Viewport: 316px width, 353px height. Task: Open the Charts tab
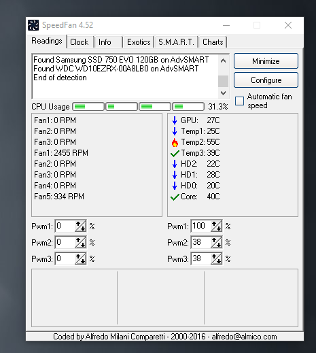pyautogui.click(x=213, y=42)
